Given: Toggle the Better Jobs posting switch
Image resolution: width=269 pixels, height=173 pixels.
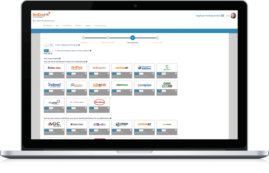Looking at the screenshot, I should point(49,74).
